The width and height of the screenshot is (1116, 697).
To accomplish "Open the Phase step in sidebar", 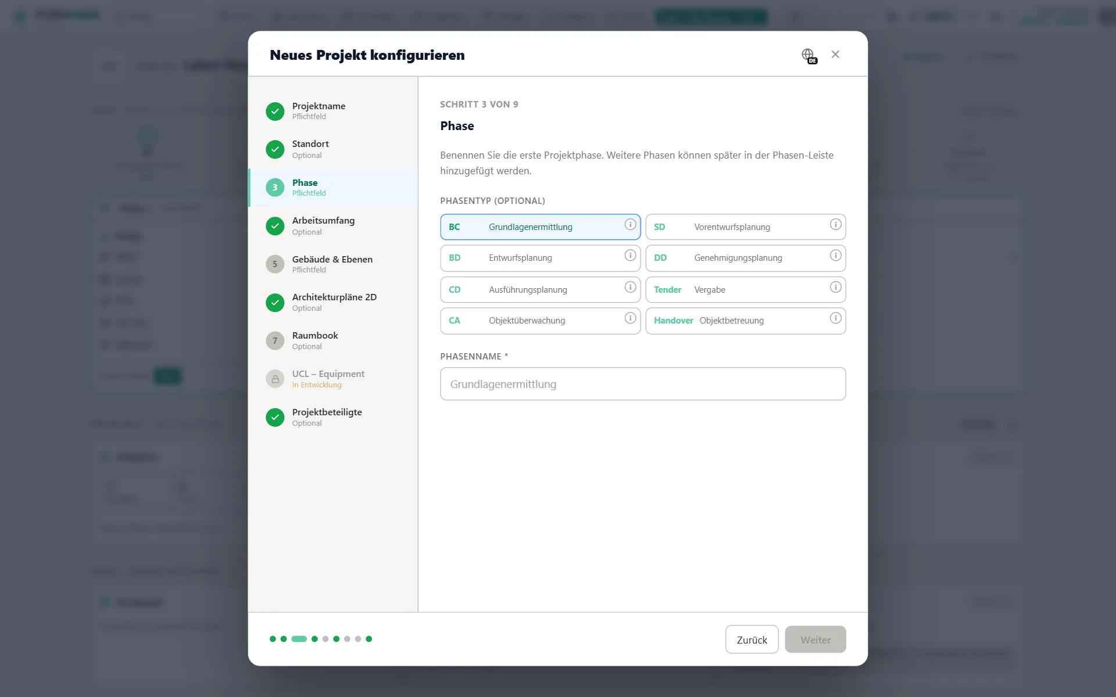I will [x=333, y=188].
